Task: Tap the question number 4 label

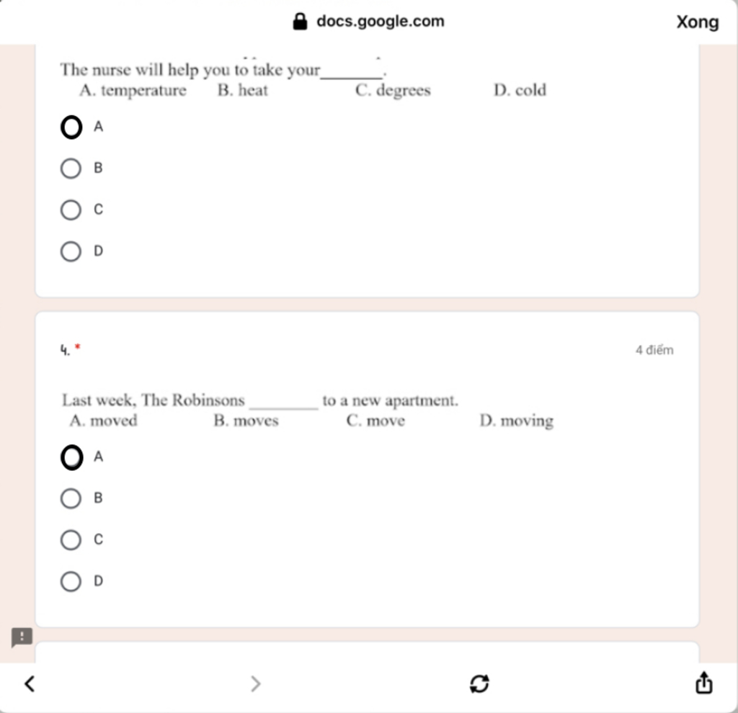Action: 65,350
